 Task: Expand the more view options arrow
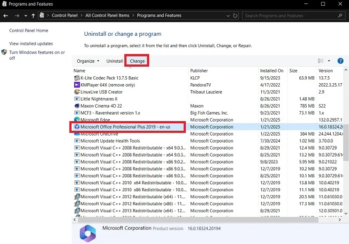click(x=329, y=61)
